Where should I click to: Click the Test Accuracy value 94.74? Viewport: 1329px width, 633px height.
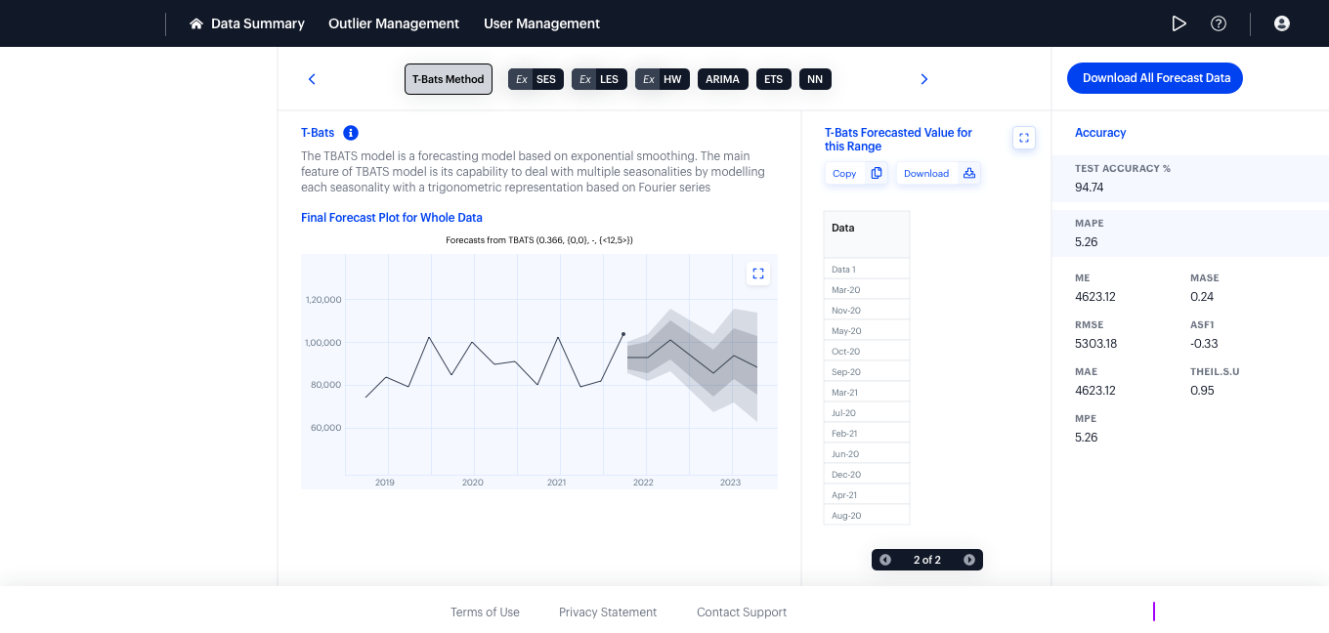pyautogui.click(x=1090, y=188)
